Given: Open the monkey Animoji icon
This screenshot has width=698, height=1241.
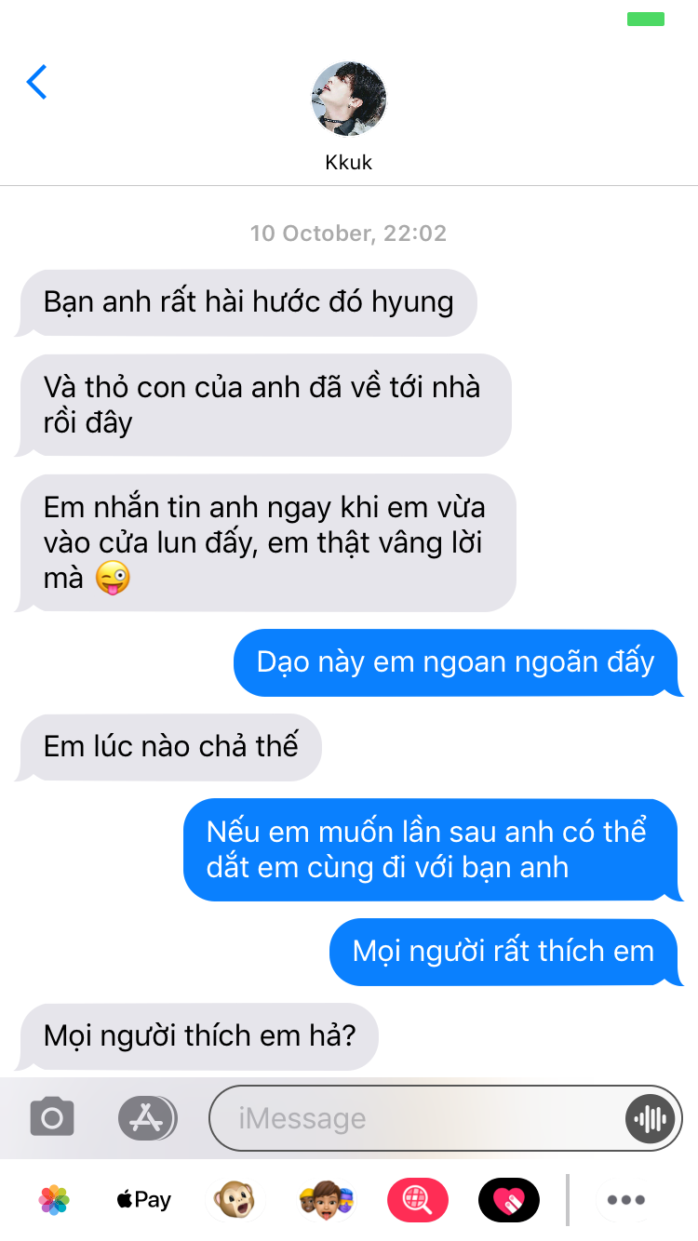Looking at the screenshot, I should pyautogui.click(x=235, y=1200).
